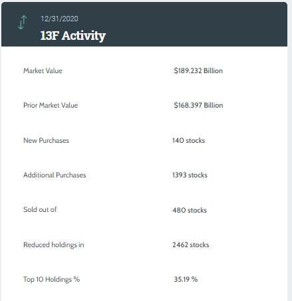Click the Reduced holdings in label
This screenshot has width=292, height=301.
(54, 245)
